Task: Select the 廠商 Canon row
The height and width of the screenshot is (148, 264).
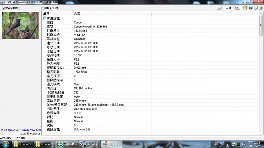Action: (151, 23)
